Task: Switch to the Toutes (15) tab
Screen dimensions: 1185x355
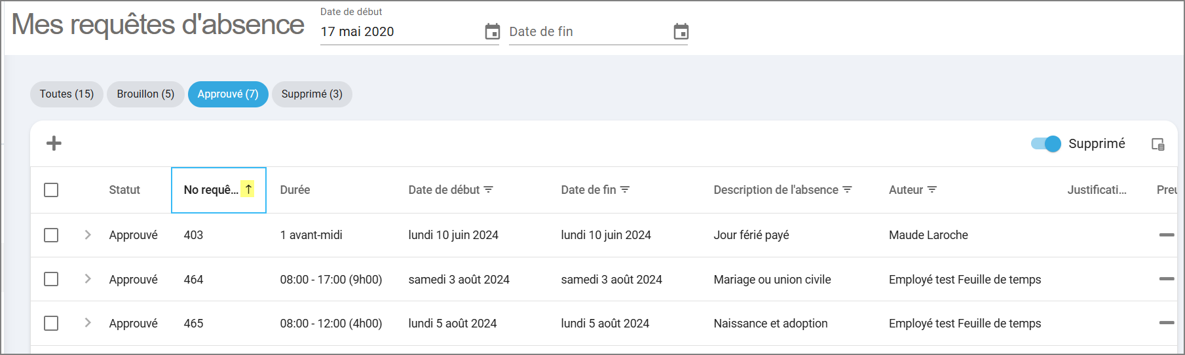Action: pos(67,94)
